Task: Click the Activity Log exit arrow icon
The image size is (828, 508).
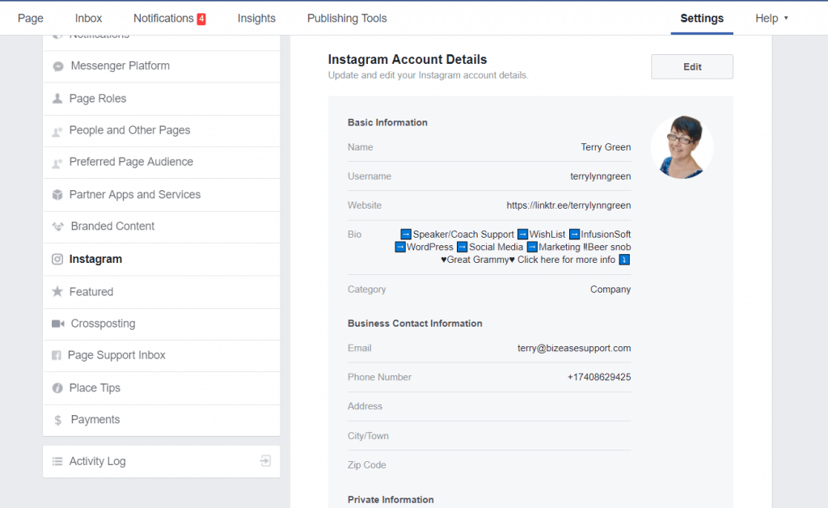Action: pos(265,461)
